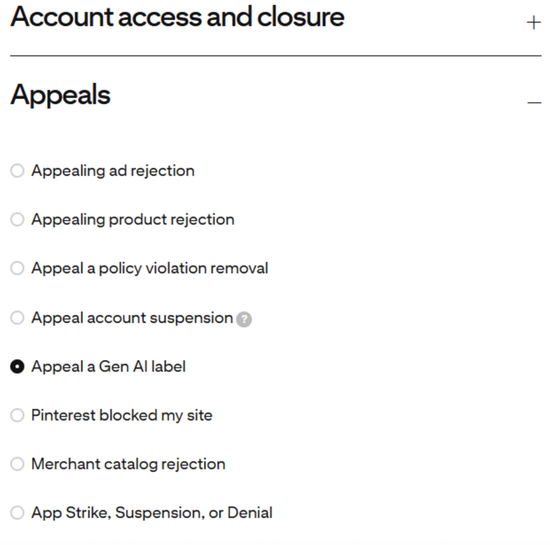Click the Appealing ad rejection label text
This screenshot has width=550, height=545.
[113, 171]
